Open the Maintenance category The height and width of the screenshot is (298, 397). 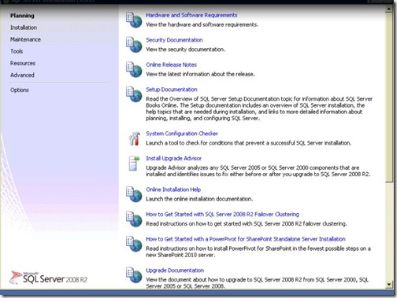(x=25, y=39)
